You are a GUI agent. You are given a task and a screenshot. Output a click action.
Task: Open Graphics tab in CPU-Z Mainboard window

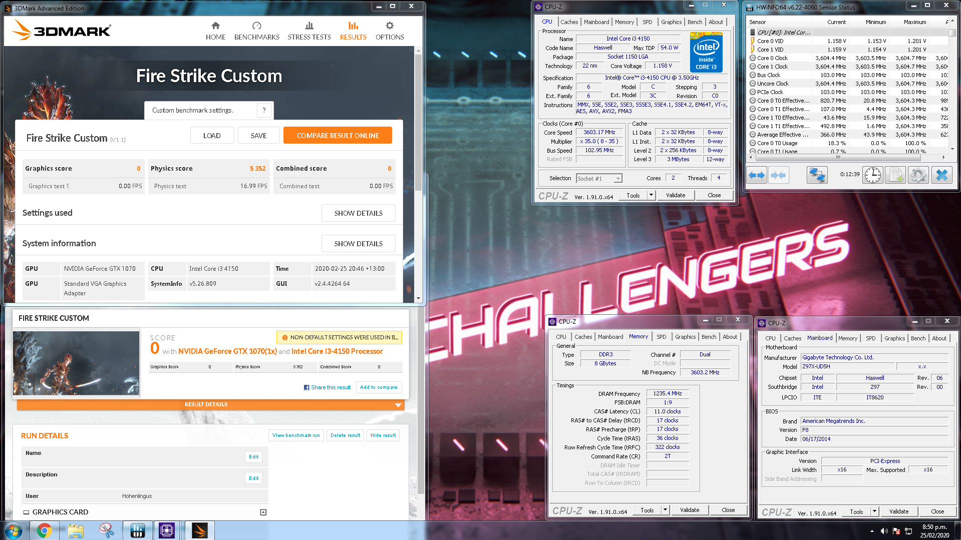pyautogui.click(x=894, y=338)
